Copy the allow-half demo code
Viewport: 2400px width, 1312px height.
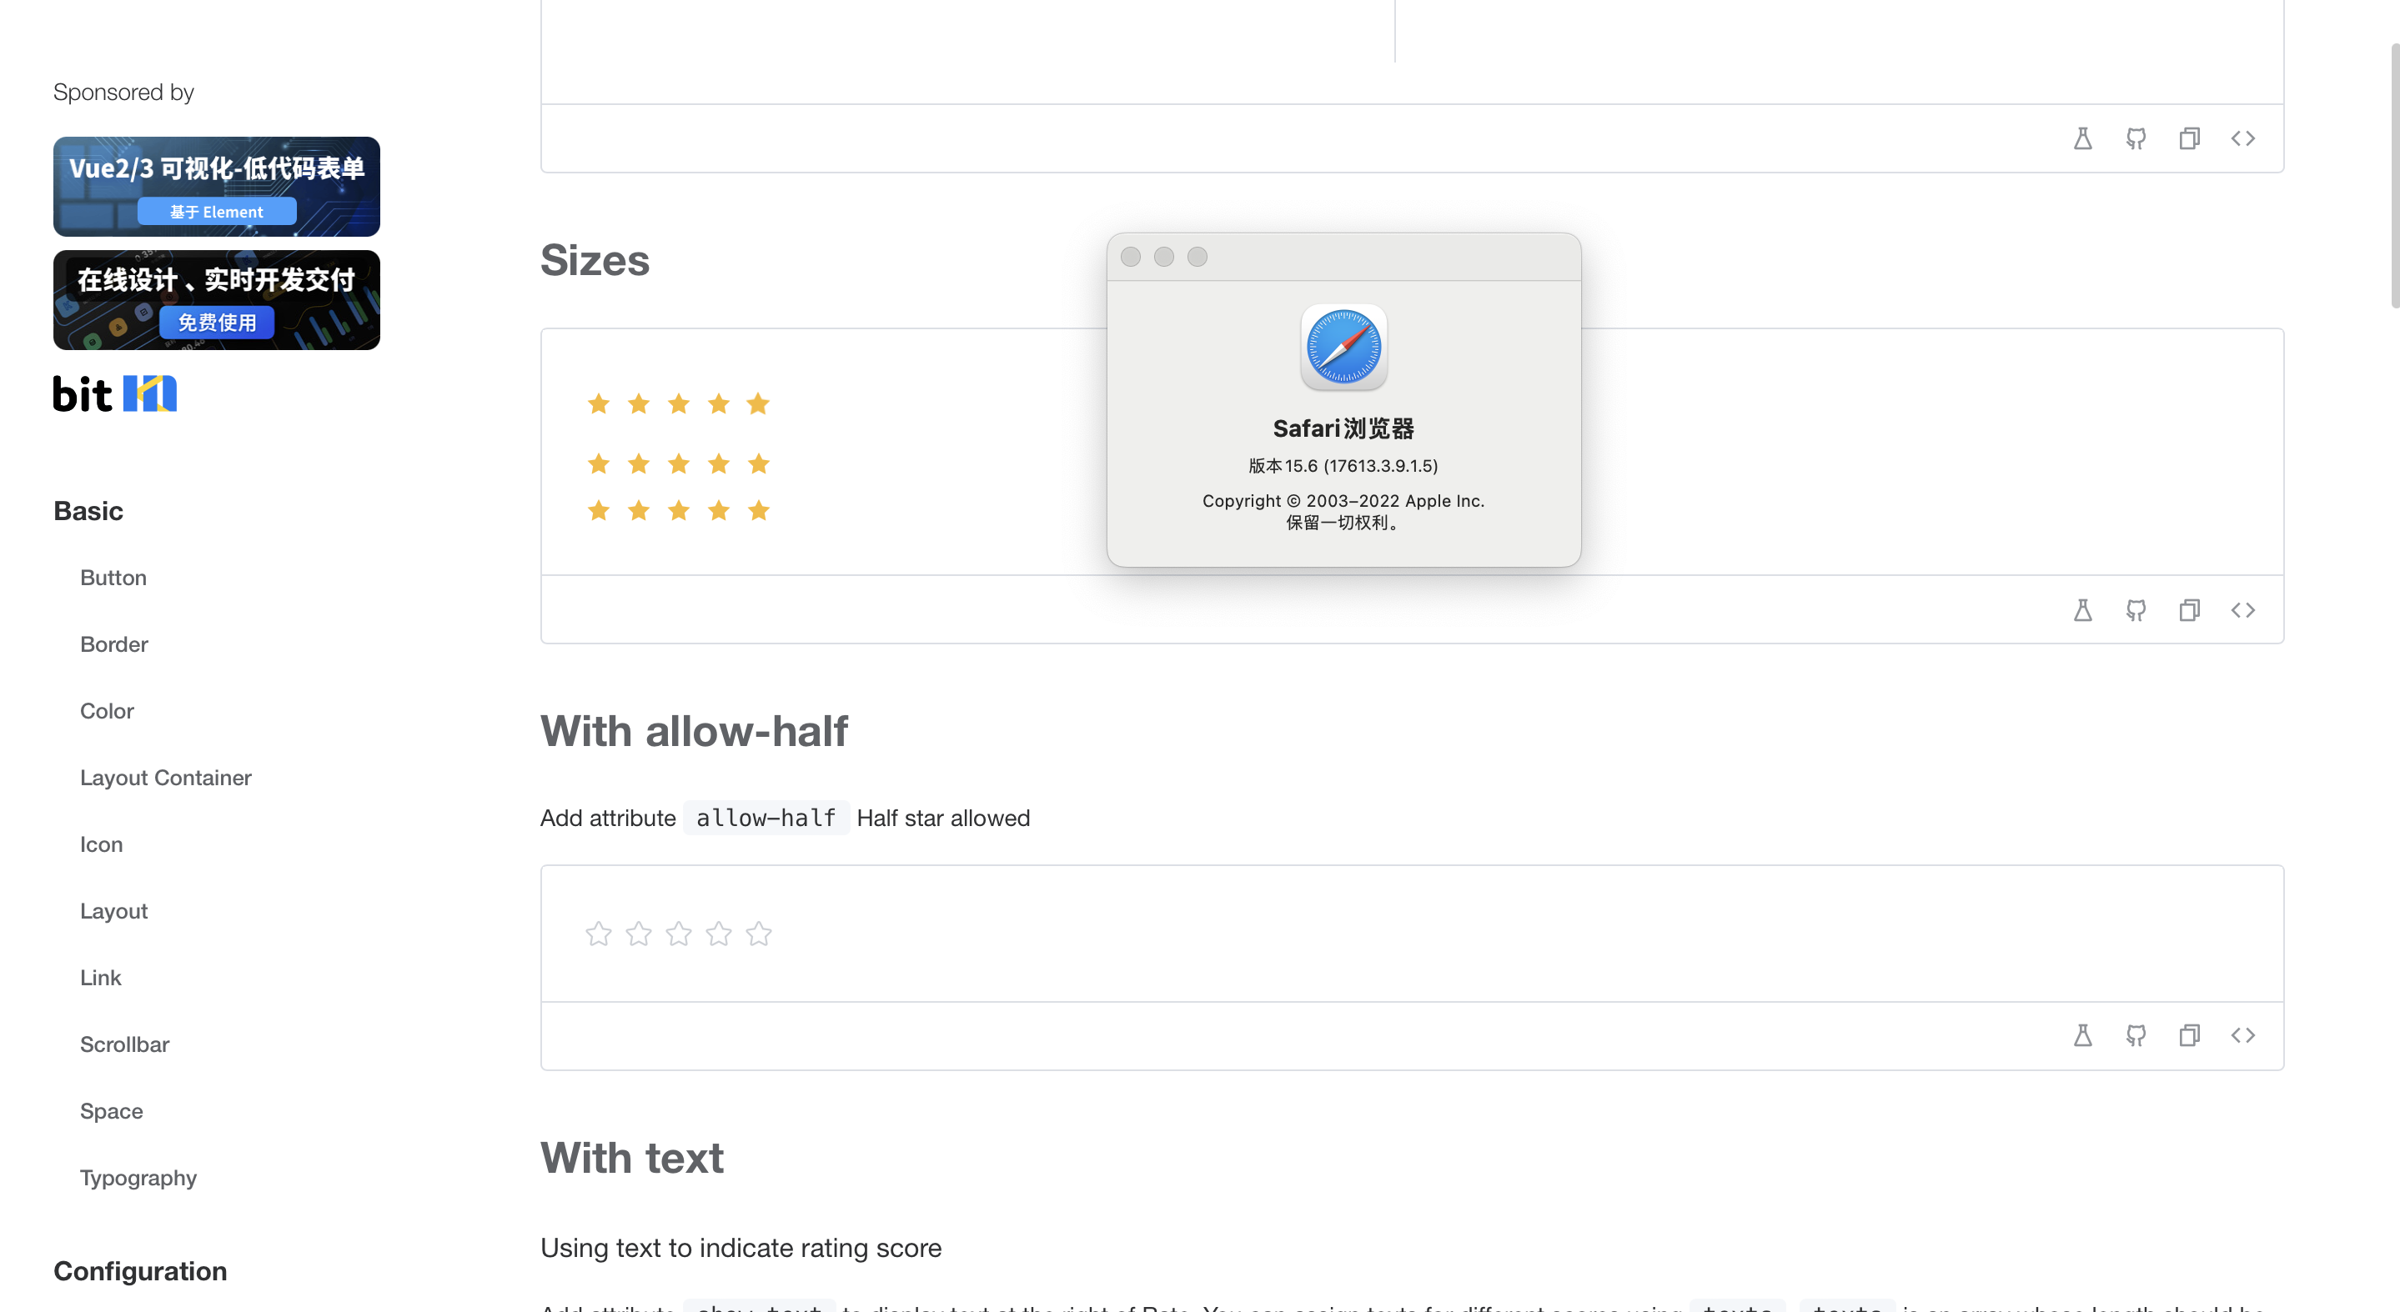coord(2190,1034)
